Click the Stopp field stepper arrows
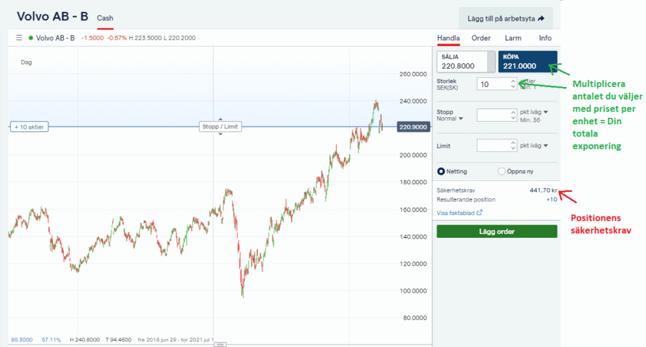 tap(512, 115)
